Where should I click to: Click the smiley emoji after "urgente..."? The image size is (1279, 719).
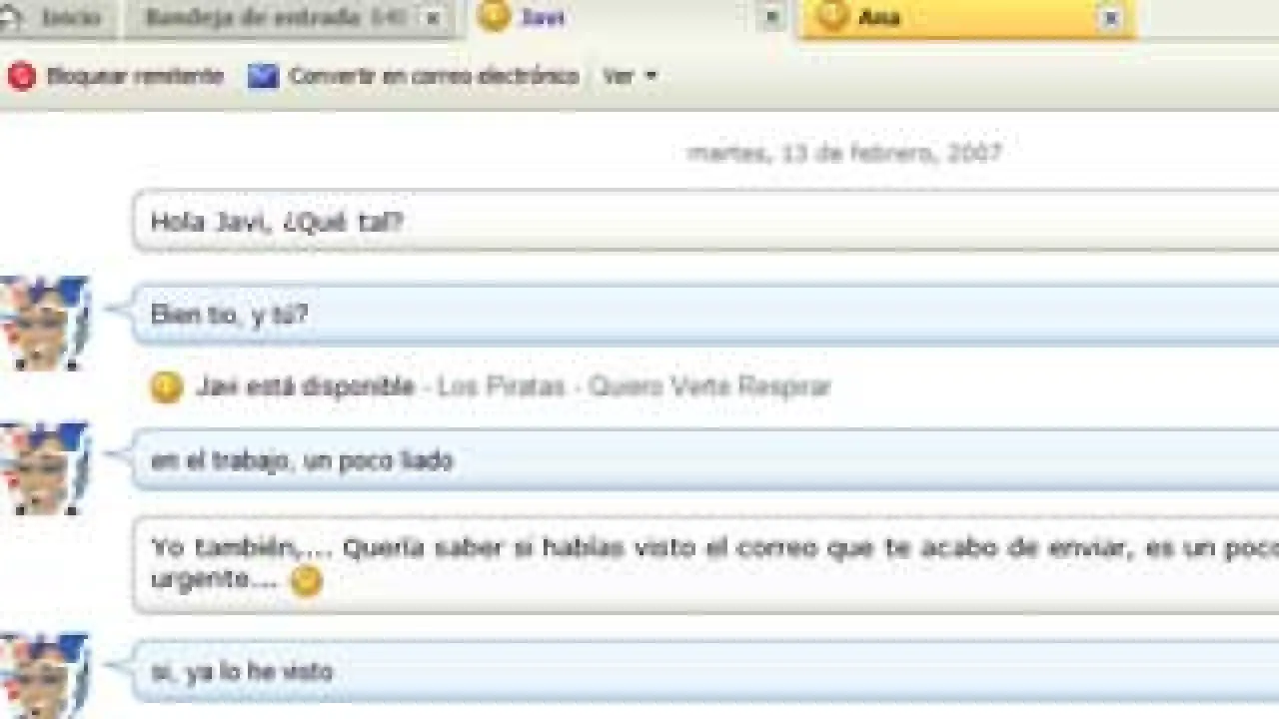[306, 580]
